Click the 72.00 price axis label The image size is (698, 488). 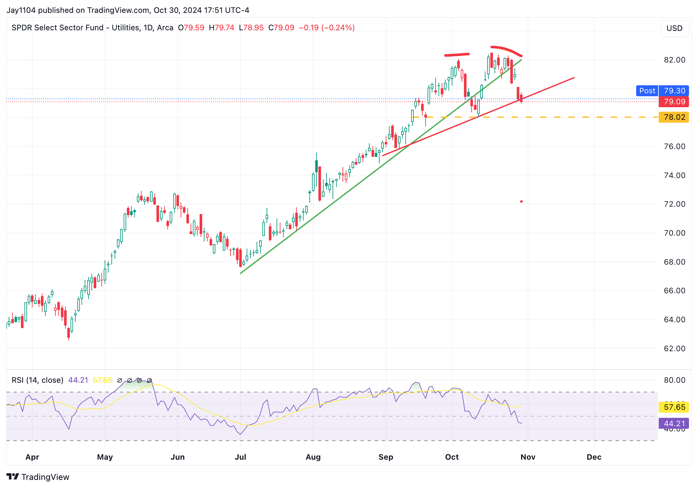pyautogui.click(x=674, y=204)
